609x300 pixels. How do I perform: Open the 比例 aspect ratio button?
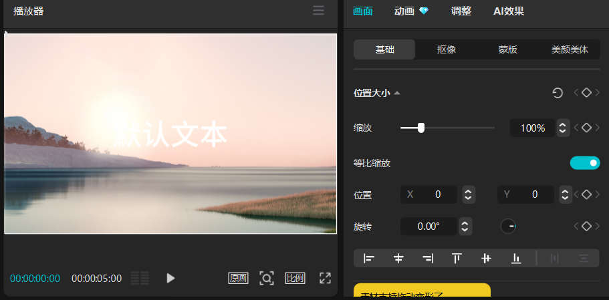pyautogui.click(x=295, y=278)
